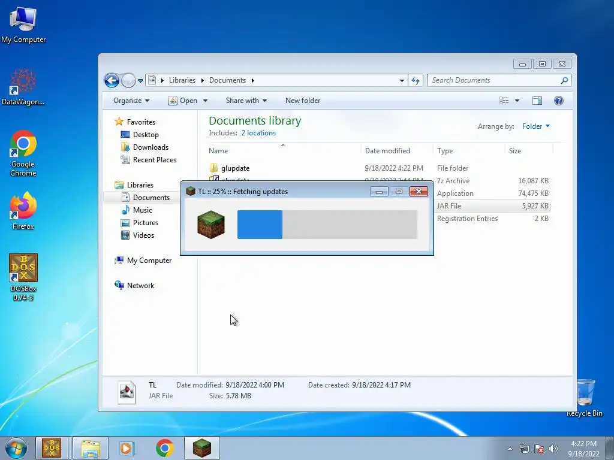Select the JAR File row
This screenshot has width=614, height=460.
[493, 206]
